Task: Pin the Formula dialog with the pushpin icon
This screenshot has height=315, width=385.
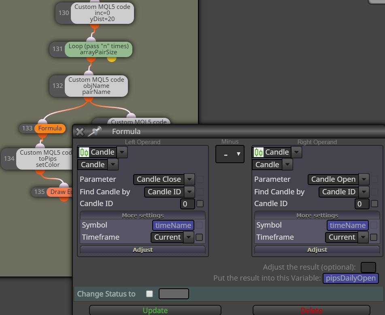Action: 95,131
